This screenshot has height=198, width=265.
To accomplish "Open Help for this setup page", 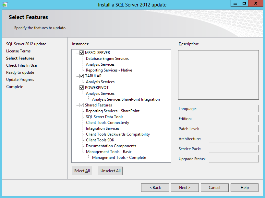I will point(245,188).
